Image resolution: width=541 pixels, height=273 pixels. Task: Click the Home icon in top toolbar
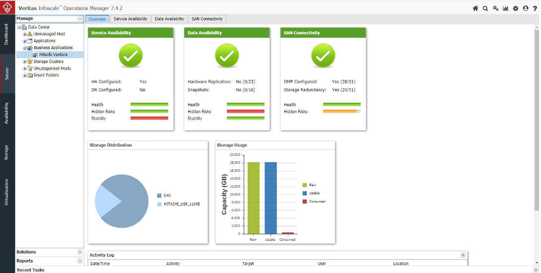(x=475, y=8)
